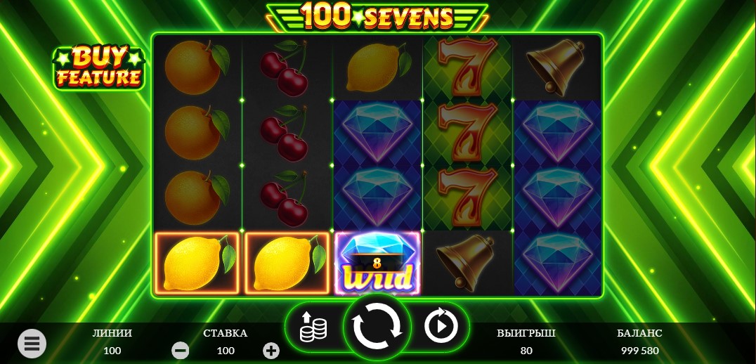Screen dimensions: 756x364
Task: Click the top orange in first reel
Action: [197, 67]
